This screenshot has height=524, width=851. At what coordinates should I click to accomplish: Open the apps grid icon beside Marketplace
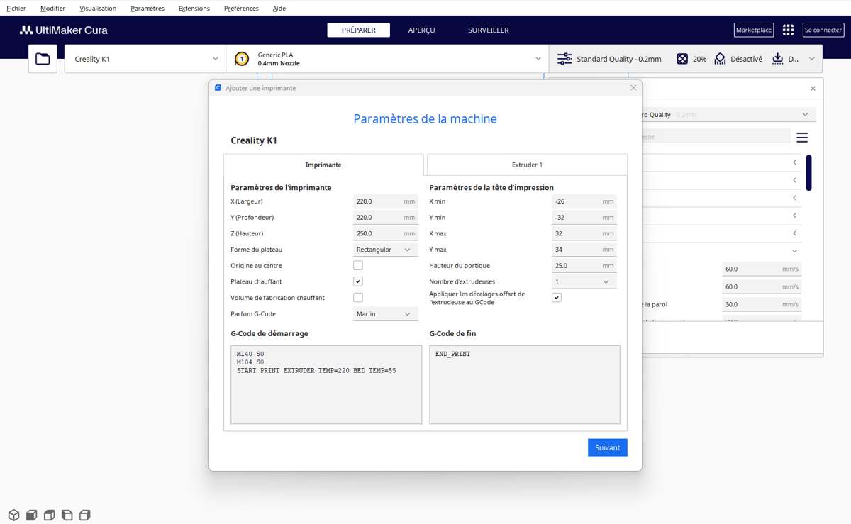[788, 30]
